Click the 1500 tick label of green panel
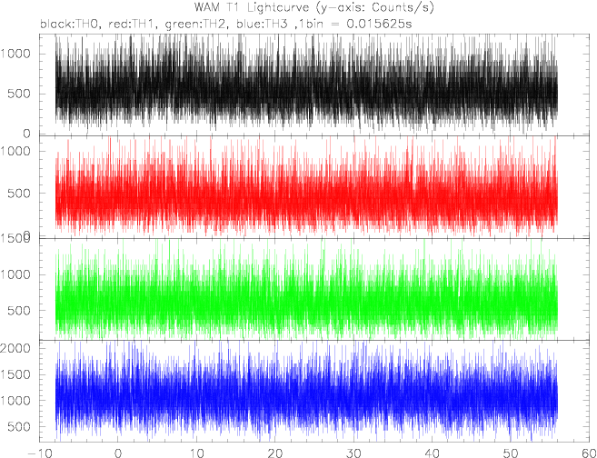 pos(15,238)
